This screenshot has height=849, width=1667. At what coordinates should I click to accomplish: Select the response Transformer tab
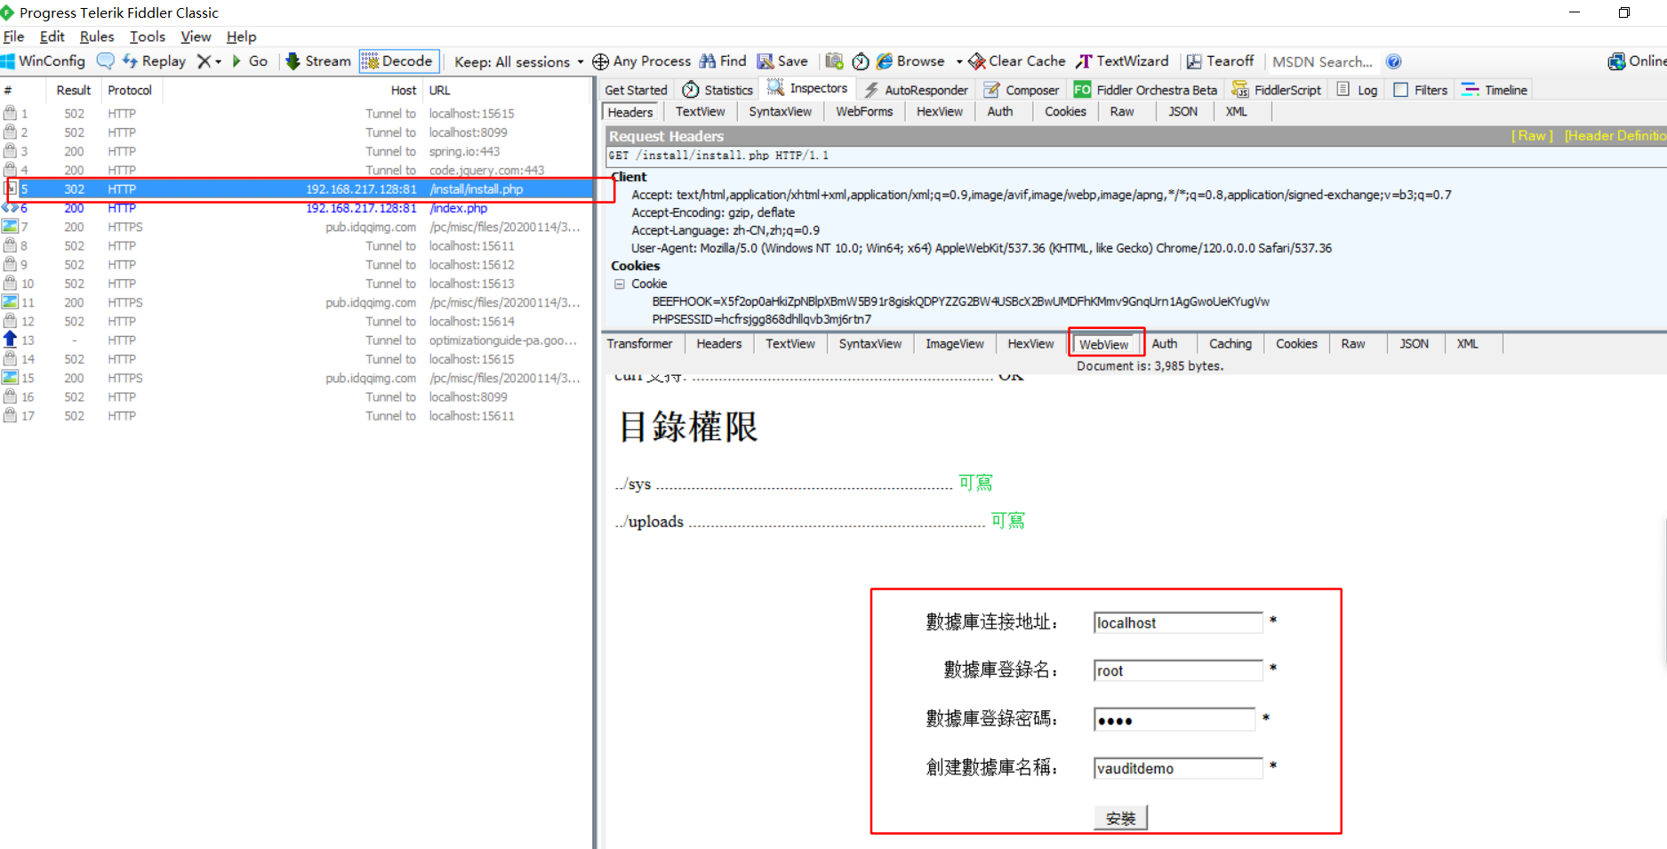tap(639, 343)
